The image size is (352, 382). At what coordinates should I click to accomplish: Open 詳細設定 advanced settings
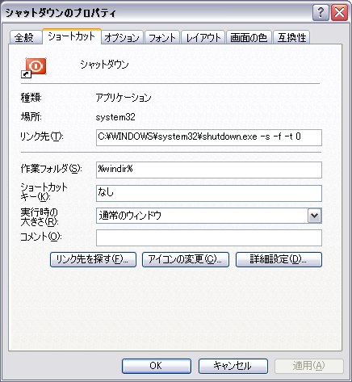click(279, 259)
